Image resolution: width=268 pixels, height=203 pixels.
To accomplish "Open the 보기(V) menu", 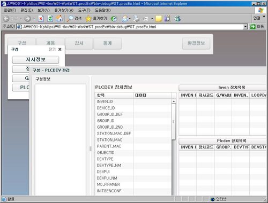I will (x=43, y=10).
